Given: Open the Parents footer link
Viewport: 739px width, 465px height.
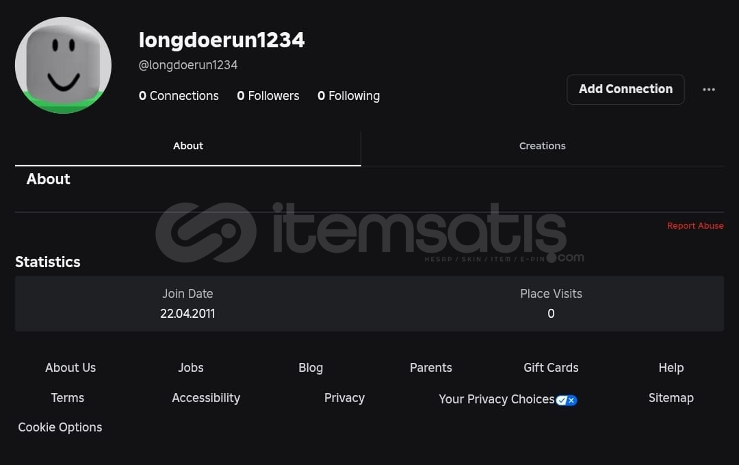Looking at the screenshot, I should click(431, 367).
